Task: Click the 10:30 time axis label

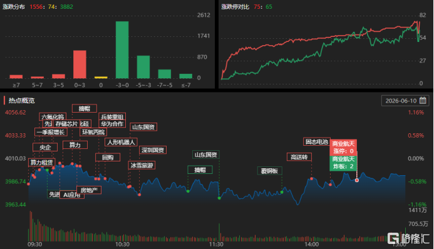Action: click(x=122, y=244)
